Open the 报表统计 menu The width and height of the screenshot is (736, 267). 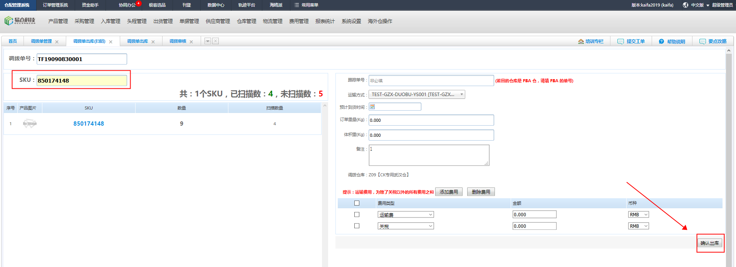(325, 21)
